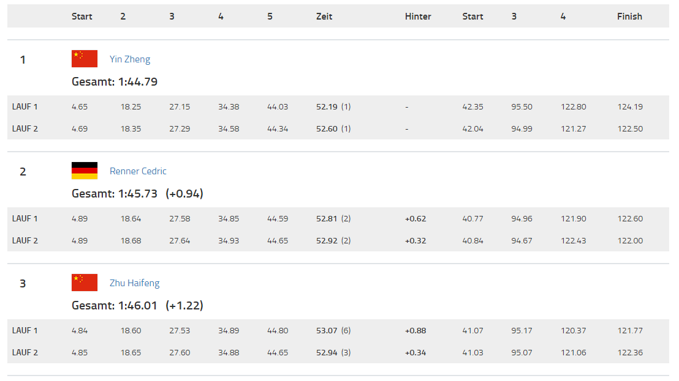Click the rank number 2 entry

(x=23, y=171)
